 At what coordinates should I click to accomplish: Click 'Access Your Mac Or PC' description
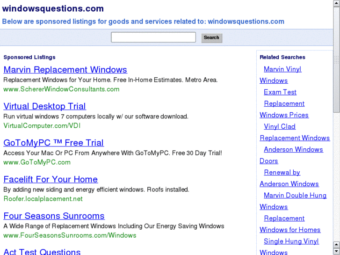pos(113,153)
